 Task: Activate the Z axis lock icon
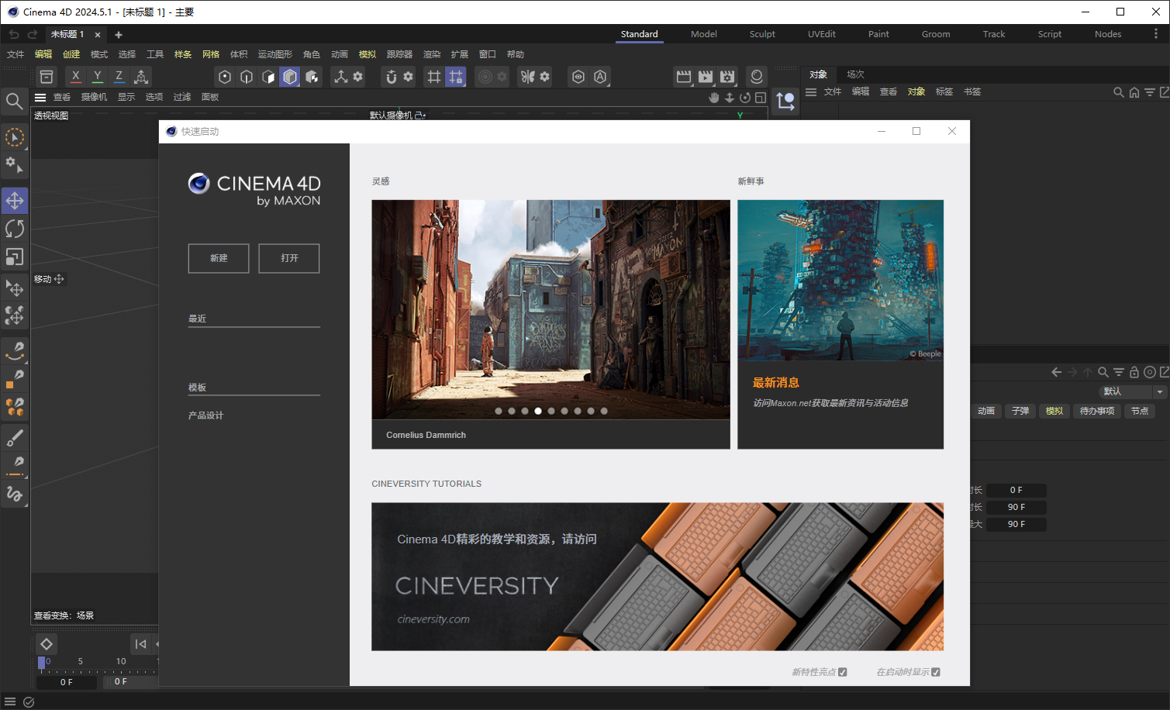119,76
